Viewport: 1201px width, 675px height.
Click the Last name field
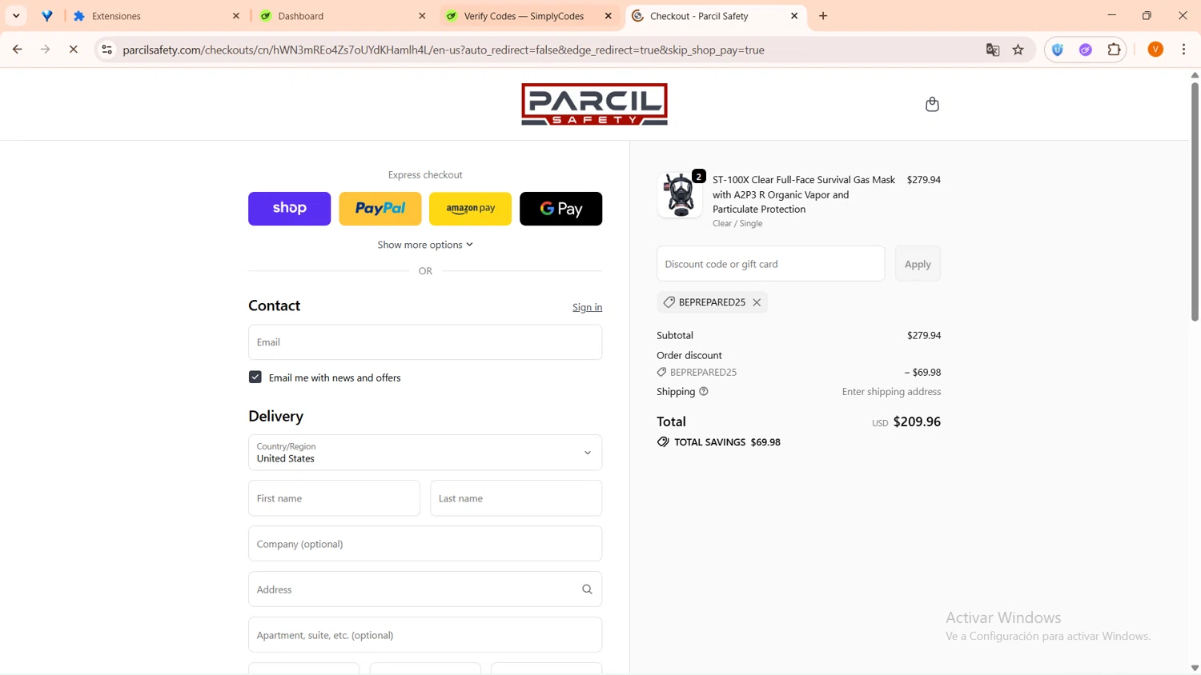516,498
